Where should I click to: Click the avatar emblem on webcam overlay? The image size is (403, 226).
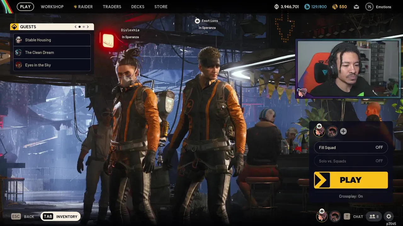pos(302,93)
